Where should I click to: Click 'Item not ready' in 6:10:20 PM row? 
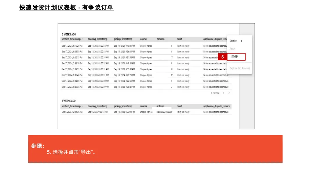pyautogui.click(x=184, y=46)
